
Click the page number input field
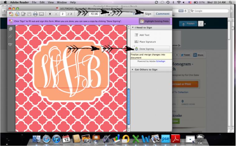coord(63,14)
